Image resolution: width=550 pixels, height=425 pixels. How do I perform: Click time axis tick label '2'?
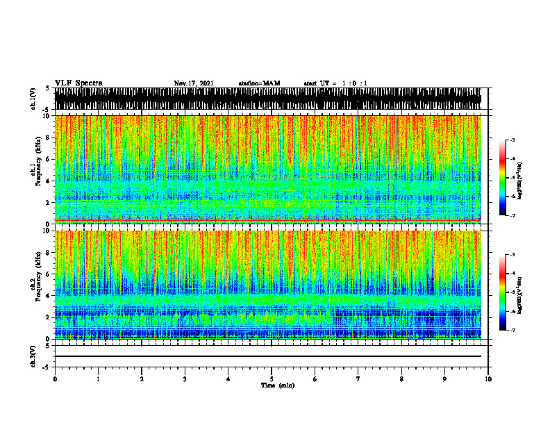coord(142,379)
